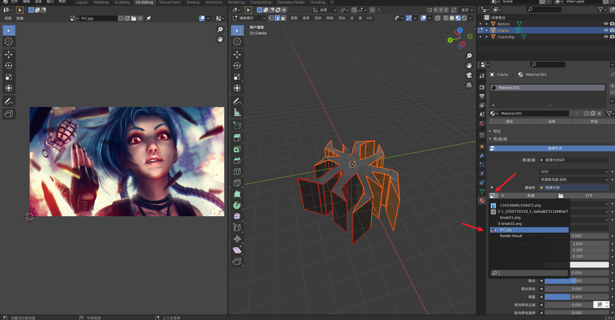Select the Extrude Region tool
Image resolution: width=615 pixels, height=320 pixels.
pyautogui.click(x=237, y=138)
